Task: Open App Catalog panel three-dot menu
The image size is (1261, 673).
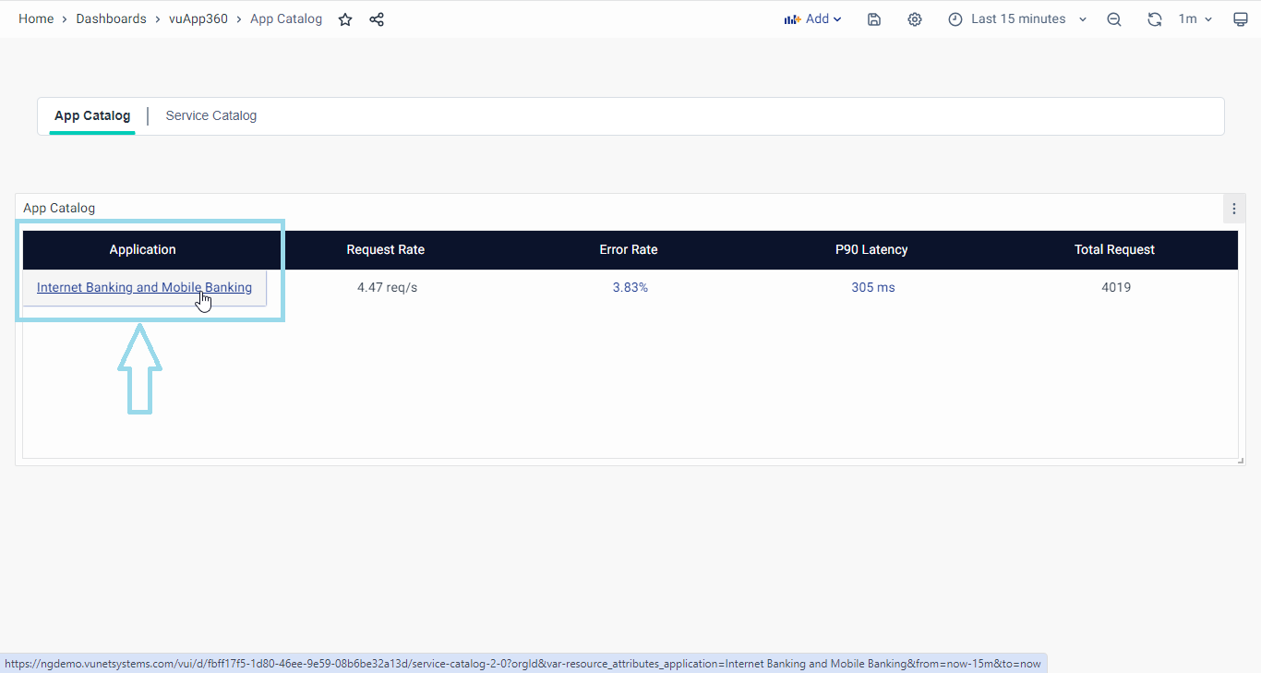Action: click(1234, 209)
